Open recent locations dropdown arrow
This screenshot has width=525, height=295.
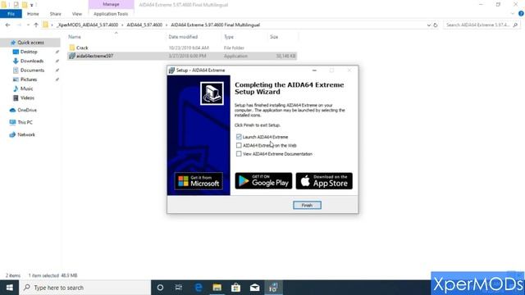coord(28,25)
